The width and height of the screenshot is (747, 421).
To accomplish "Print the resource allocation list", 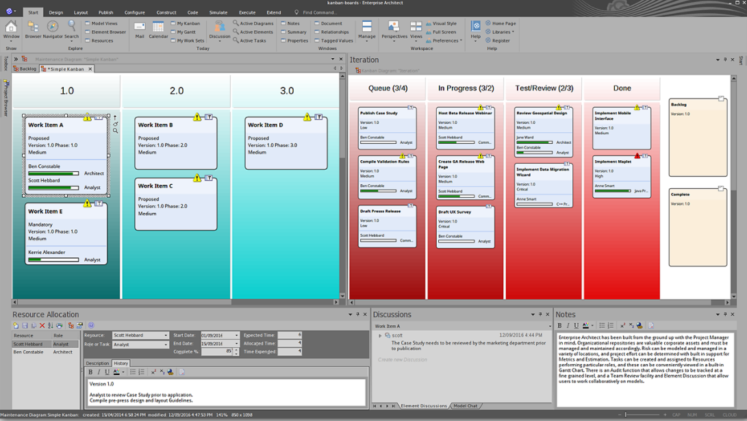I will [59, 326].
